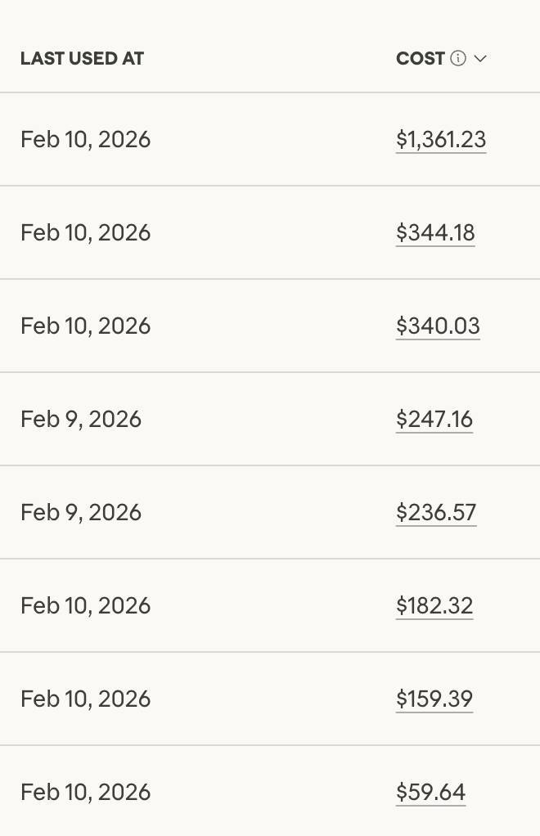Select the date in the $159.39 row

click(x=85, y=699)
